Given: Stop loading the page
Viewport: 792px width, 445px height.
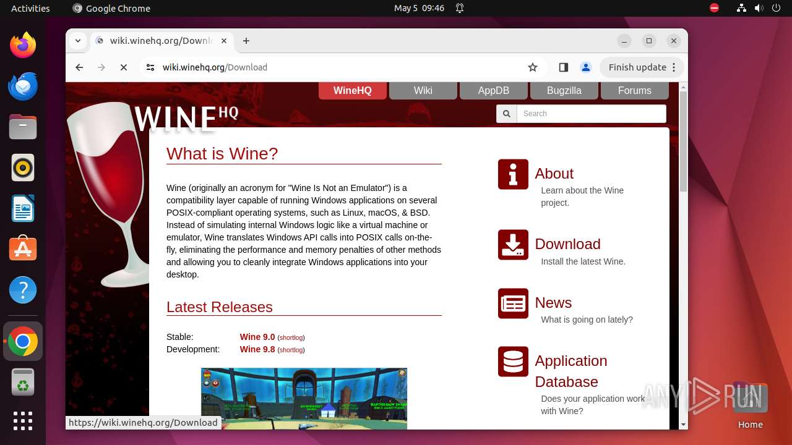Looking at the screenshot, I should pos(124,67).
